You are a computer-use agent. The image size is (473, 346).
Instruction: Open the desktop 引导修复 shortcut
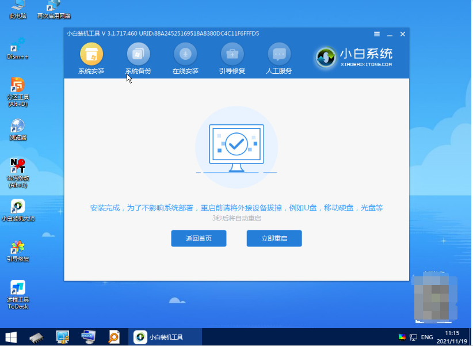17,252
